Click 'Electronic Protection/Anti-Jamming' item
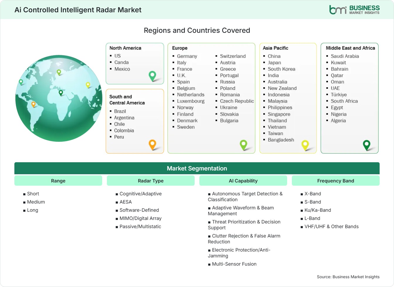Viewport: 394px width, 287px height. coord(239,253)
